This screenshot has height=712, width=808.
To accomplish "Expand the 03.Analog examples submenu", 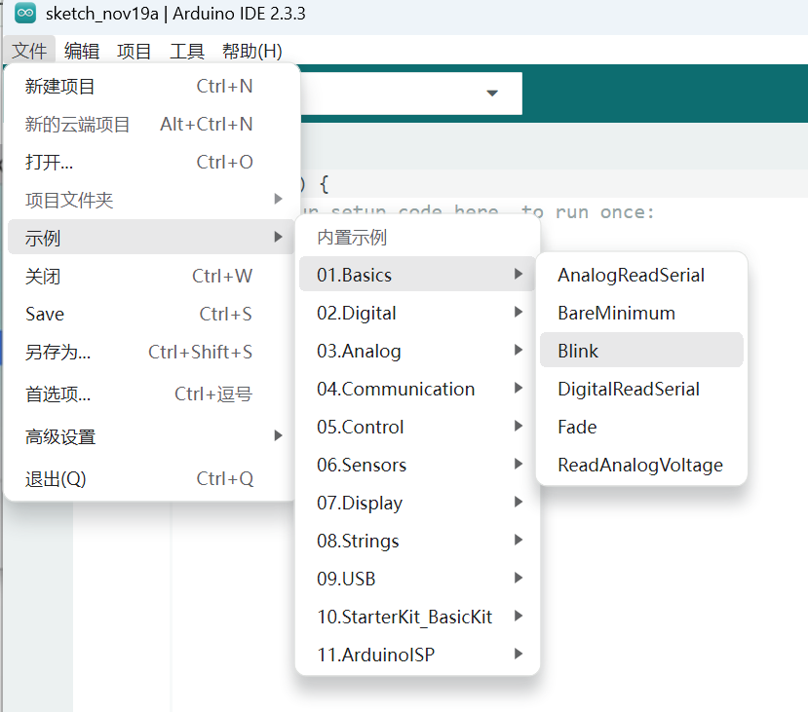I will tap(417, 351).
